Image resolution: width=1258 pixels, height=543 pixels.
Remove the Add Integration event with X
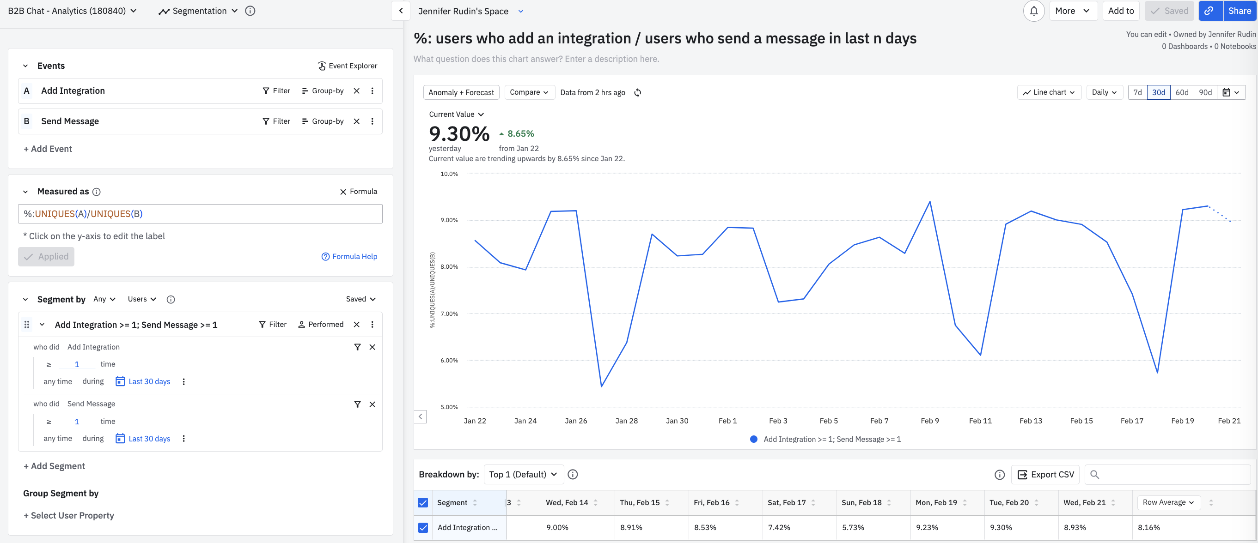point(356,91)
